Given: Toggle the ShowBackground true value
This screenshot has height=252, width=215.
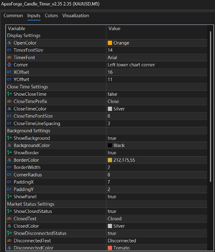Looking at the screenshot, I should click(x=157, y=138).
